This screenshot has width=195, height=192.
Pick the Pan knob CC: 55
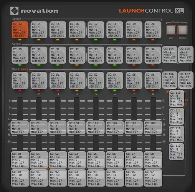(134, 80)
